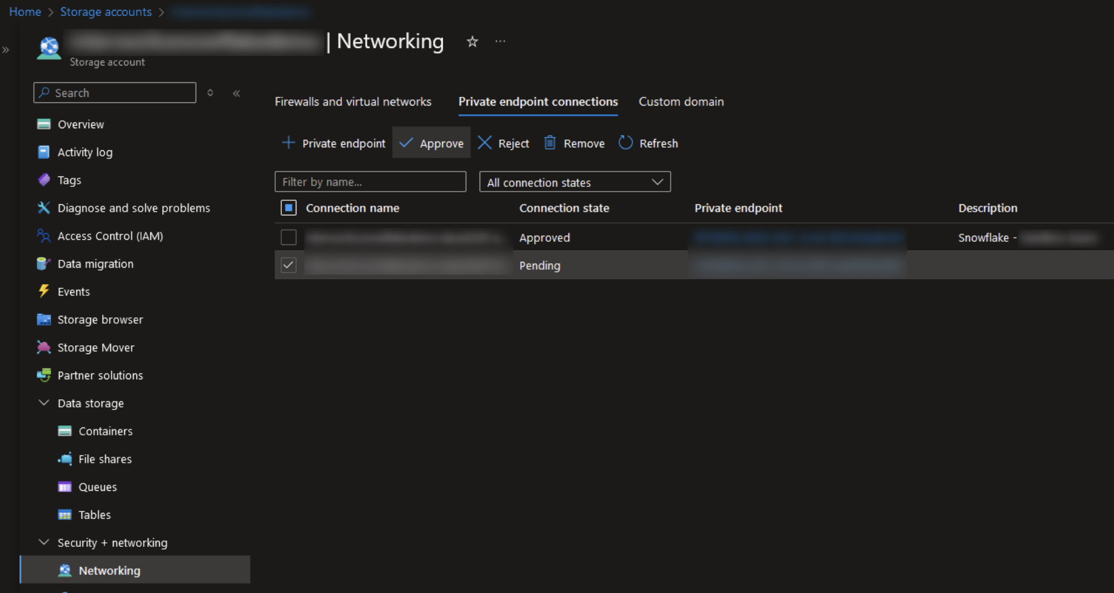1114x593 pixels.
Task: Switch to Firewalls and virtual networks tab
Action: pos(353,102)
